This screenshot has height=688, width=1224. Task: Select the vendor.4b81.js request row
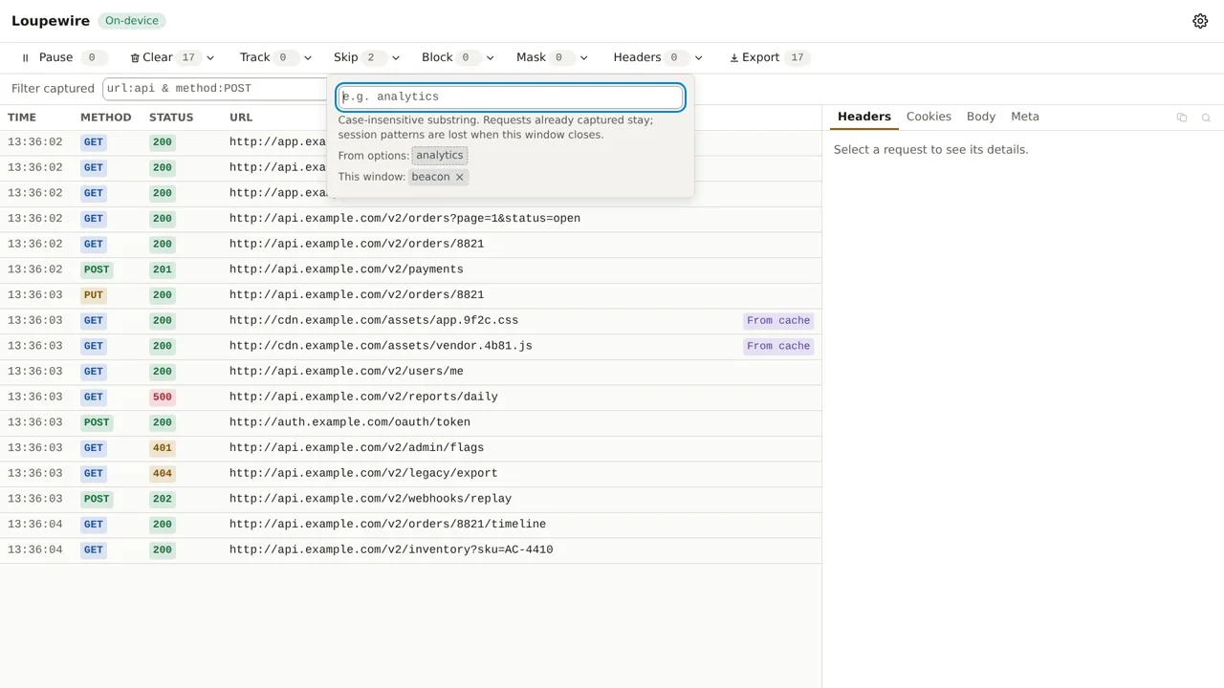click(410, 346)
